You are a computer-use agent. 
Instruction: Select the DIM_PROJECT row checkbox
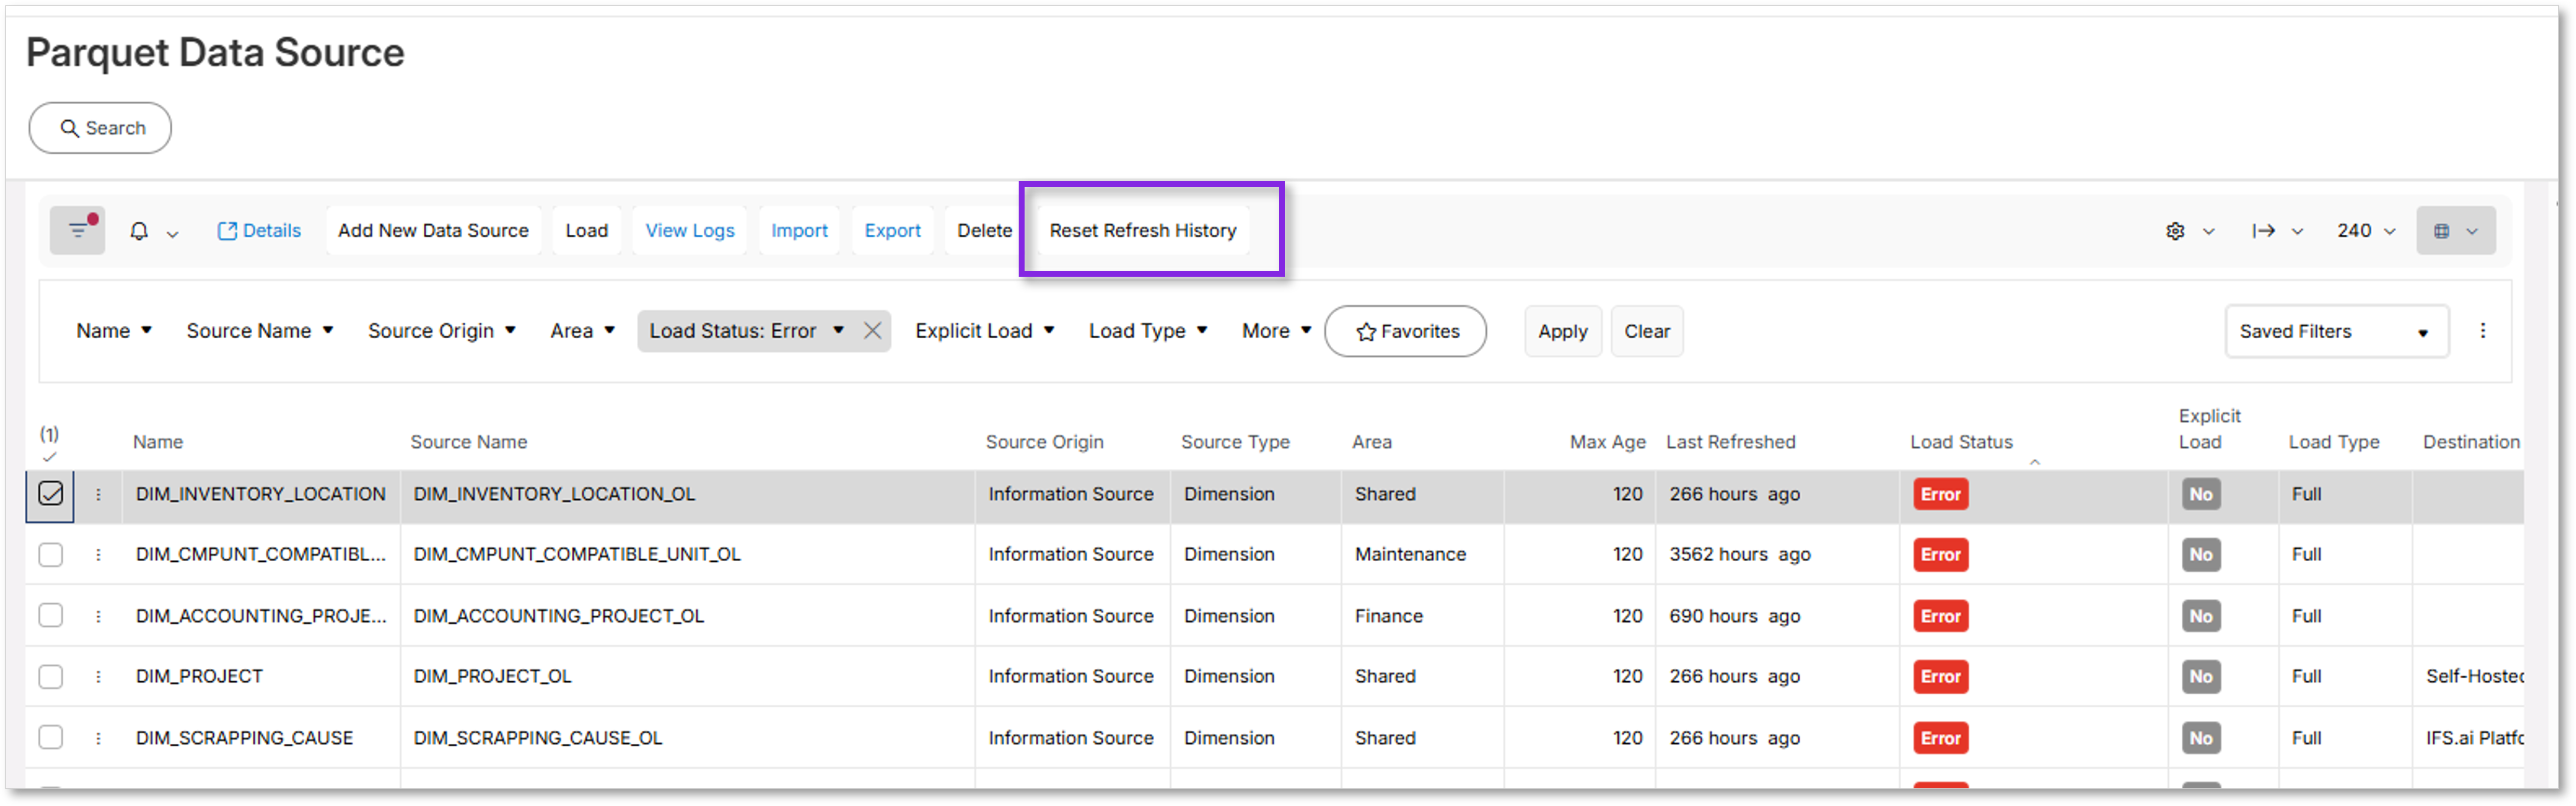(x=50, y=676)
